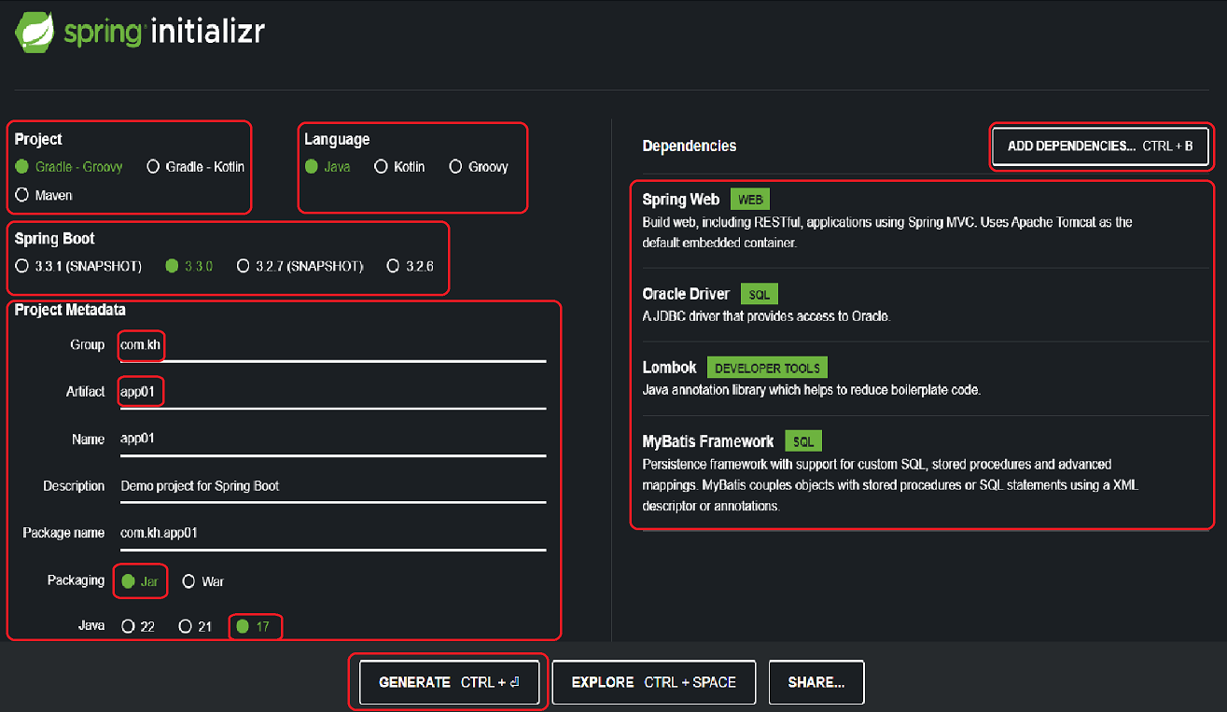
Task: Select Kotlin as the language
Action: (x=399, y=167)
